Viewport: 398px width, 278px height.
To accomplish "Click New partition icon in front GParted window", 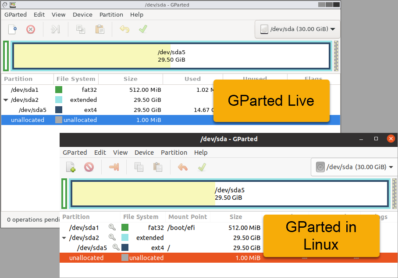I will 71,167.
